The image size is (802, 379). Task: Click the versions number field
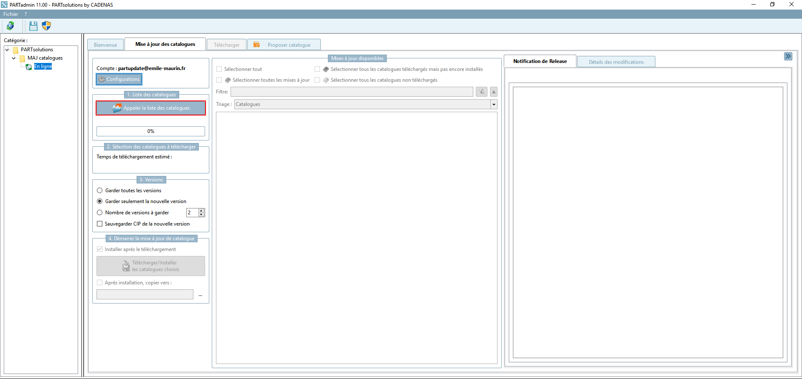point(192,213)
